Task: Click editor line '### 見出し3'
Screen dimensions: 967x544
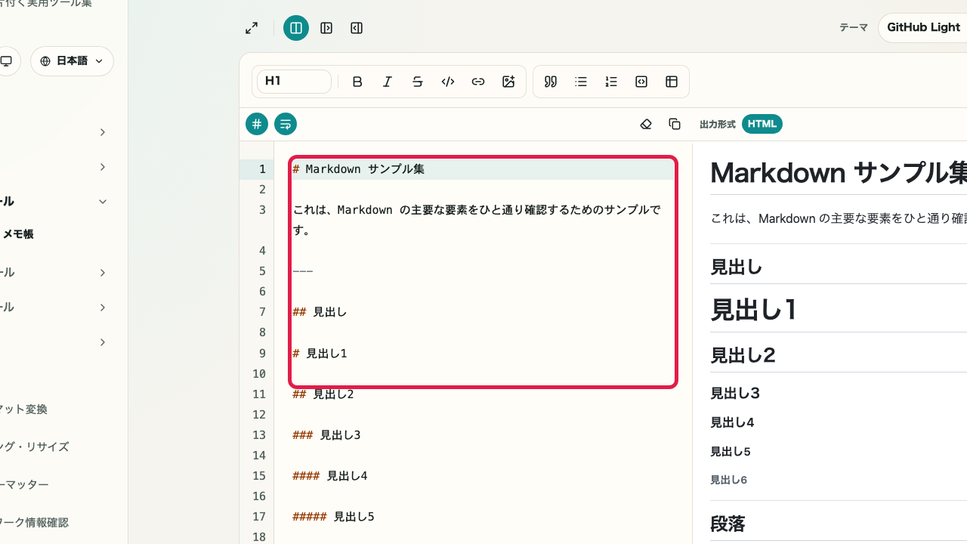Action: coord(326,435)
